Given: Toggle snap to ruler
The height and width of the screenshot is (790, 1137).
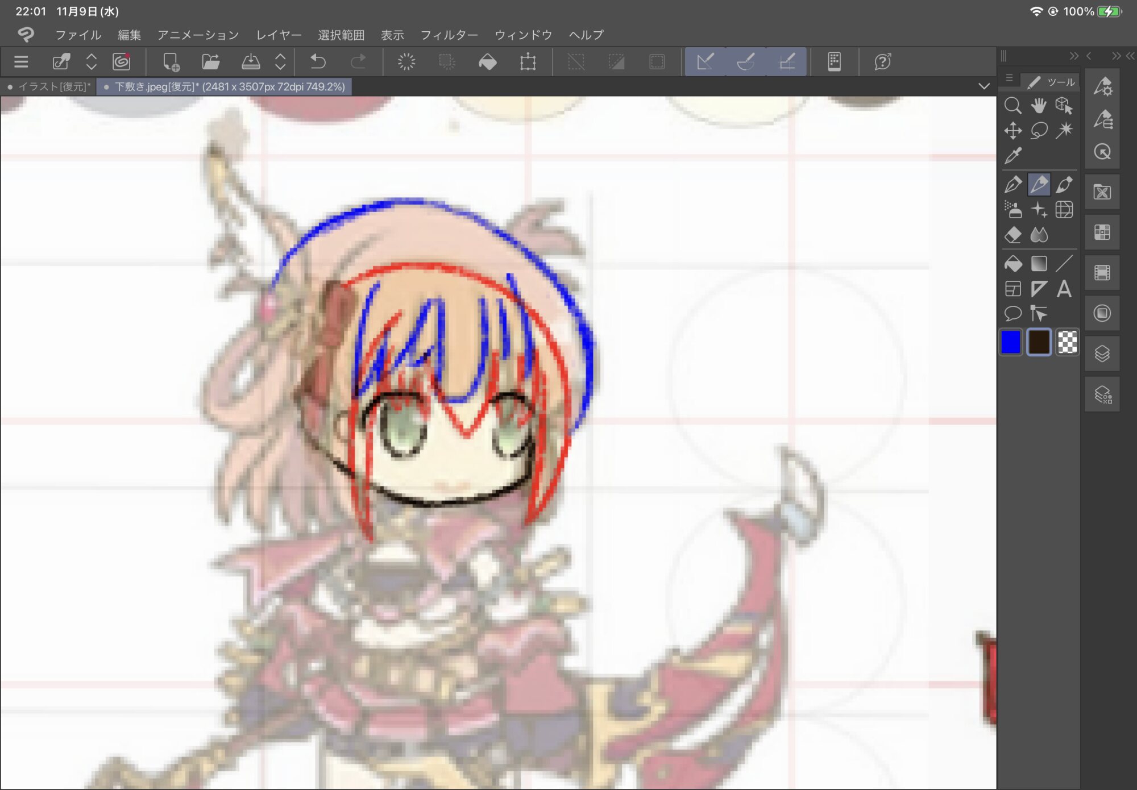Looking at the screenshot, I should (x=705, y=61).
